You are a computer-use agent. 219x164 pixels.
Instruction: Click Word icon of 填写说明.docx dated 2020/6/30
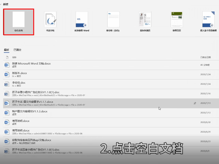[x=7, y=122]
